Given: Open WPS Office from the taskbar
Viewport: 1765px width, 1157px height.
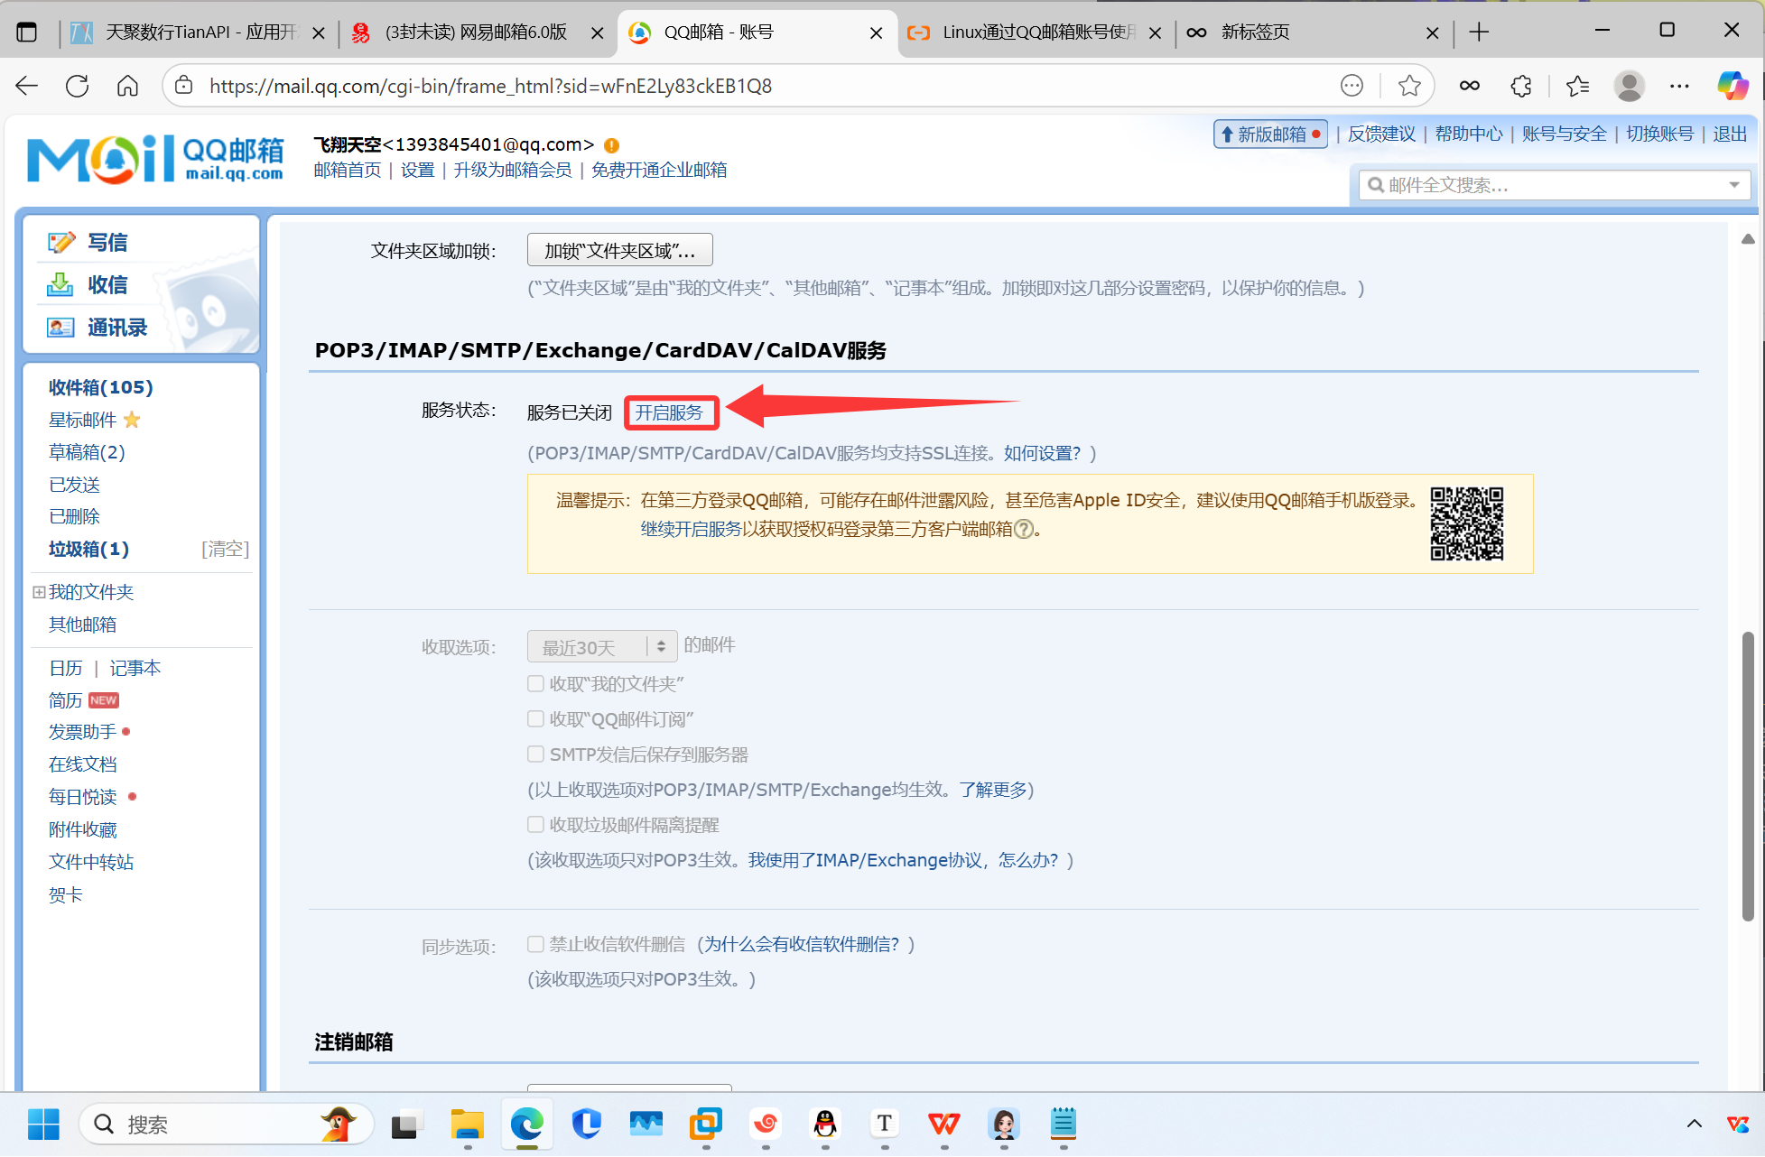Looking at the screenshot, I should pos(943,1125).
